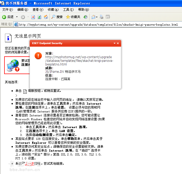The width and height of the screenshot is (182, 174).
Task: Click the Edit page icon in toolbar
Action: [108, 17]
